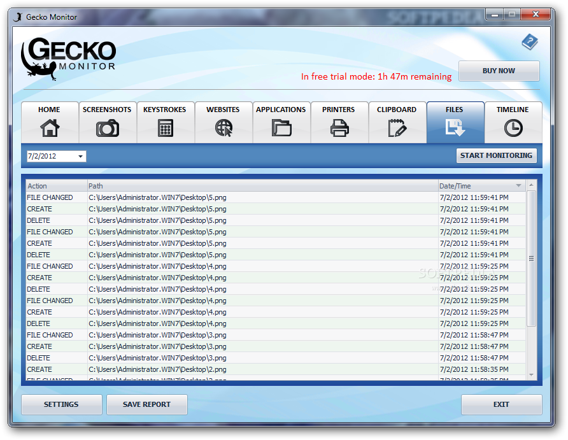The height and width of the screenshot is (440, 568).
Task: Select the CREATE 3.png row
Action: (x=276, y=346)
